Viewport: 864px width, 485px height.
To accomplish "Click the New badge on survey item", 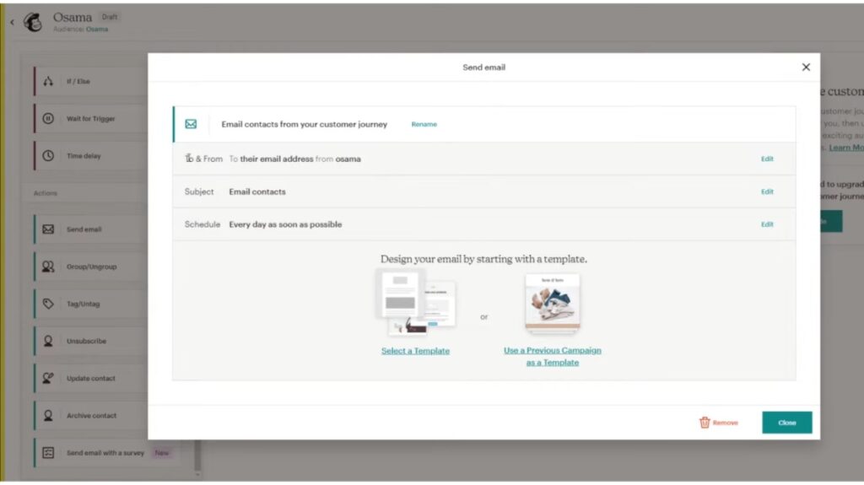I will (162, 453).
